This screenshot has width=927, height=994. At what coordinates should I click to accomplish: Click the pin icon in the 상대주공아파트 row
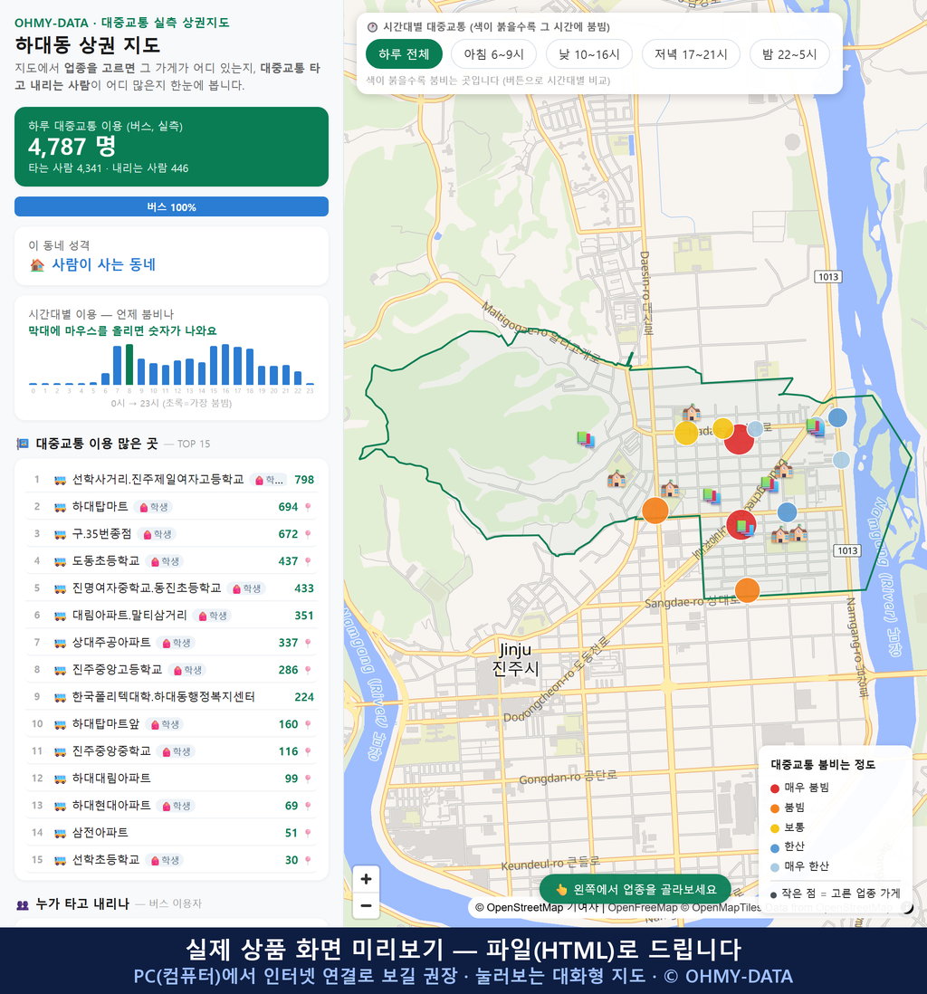tap(308, 643)
